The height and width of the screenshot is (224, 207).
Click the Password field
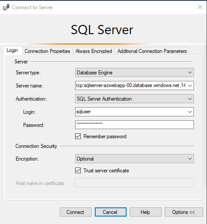click(135, 125)
